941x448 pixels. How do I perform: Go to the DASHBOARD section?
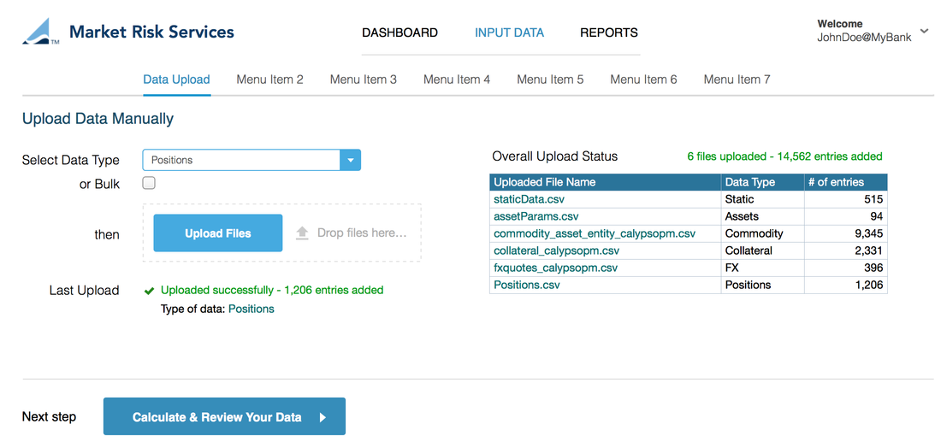[399, 32]
